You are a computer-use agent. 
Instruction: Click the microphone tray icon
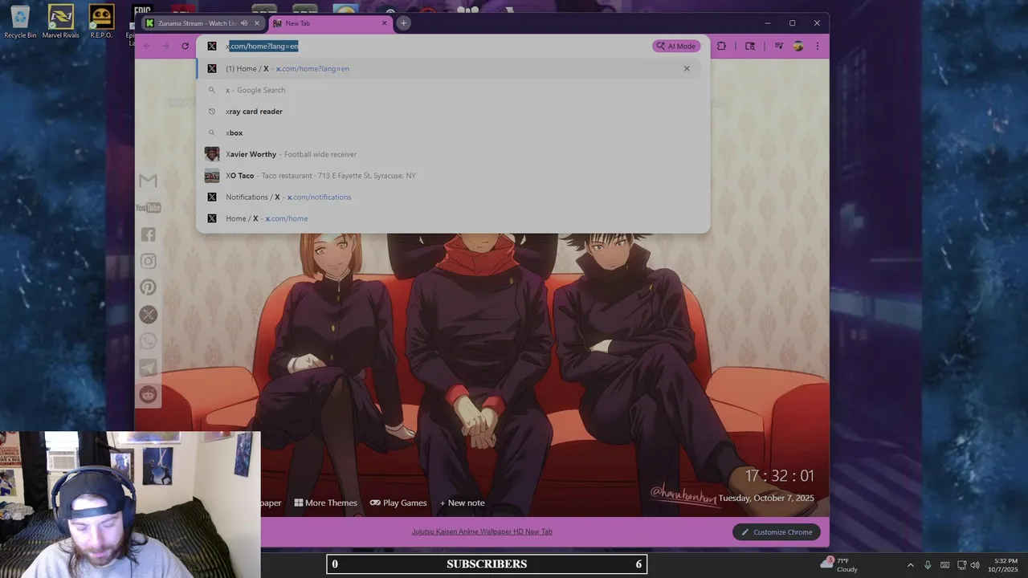coord(928,565)
